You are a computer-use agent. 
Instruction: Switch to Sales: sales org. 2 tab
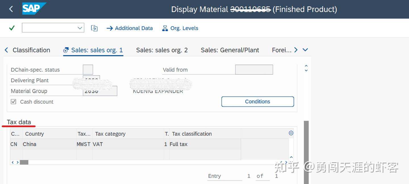point(162,50)
